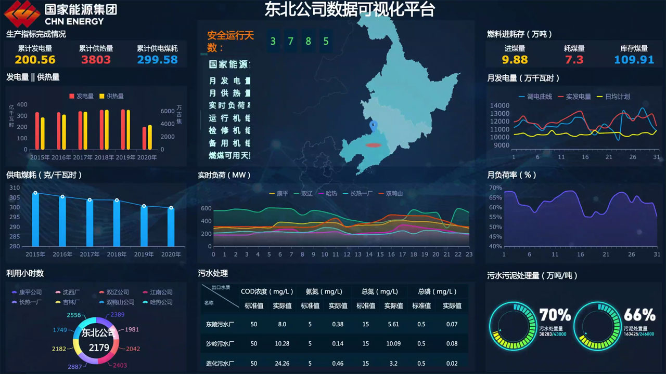Click the 66% 污泥处置量 circular gauge
The image size is (666, 374).
[597, 326]
